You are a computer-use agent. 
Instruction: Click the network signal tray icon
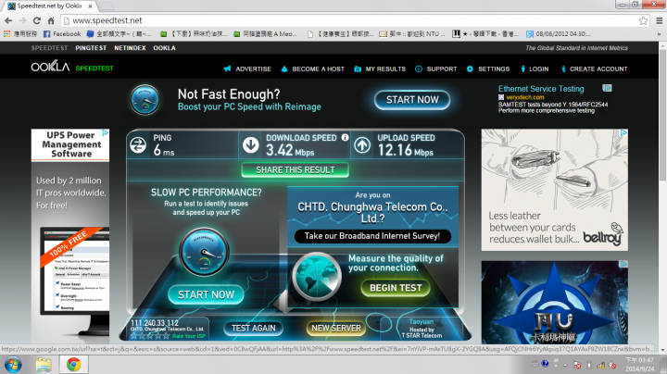click(x=600, y=365)
